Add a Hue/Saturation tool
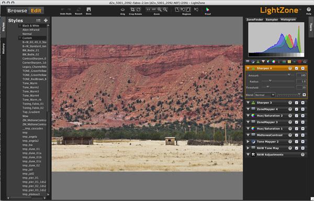The image size is (314, 201). (x=268, y=62)
